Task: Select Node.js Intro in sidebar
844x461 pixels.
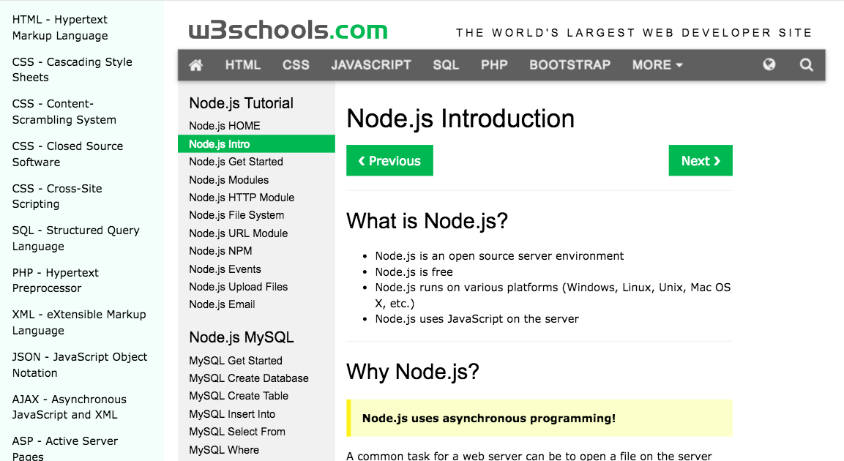Action: (x=256, y=143)
